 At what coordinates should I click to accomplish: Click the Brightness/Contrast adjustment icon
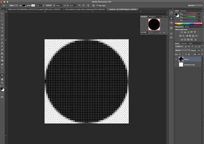(x=182, y=32)
